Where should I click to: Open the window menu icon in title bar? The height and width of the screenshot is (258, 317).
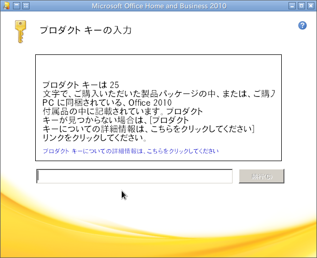[6, 6]
